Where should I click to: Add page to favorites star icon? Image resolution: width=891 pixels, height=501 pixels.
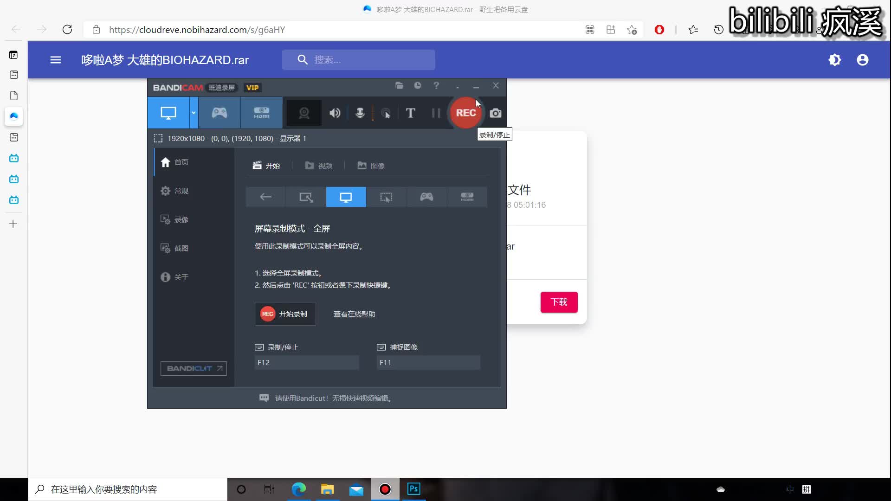tap(632, 30)
